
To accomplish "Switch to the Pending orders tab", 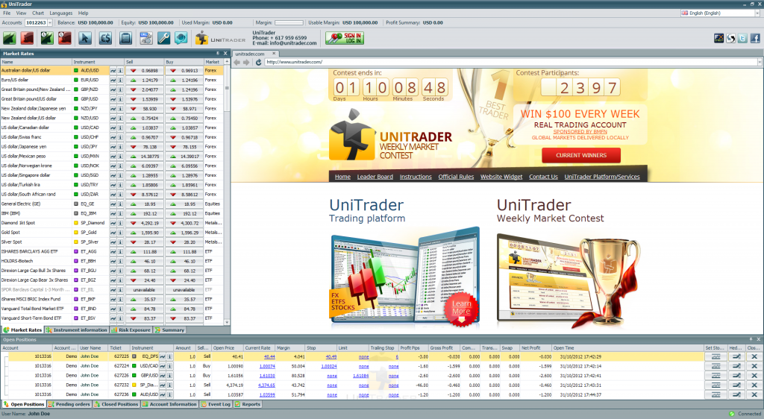I will 72,404.
